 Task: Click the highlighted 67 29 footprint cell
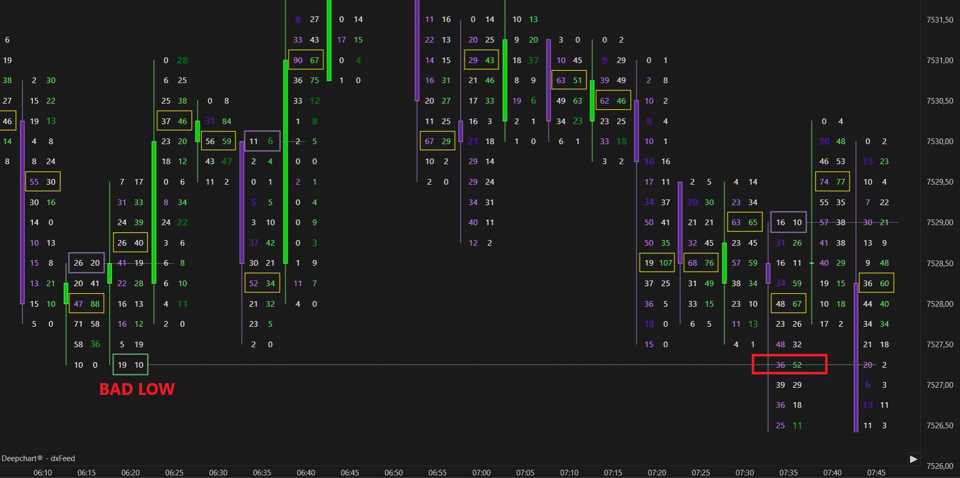[x=438, y=141]
